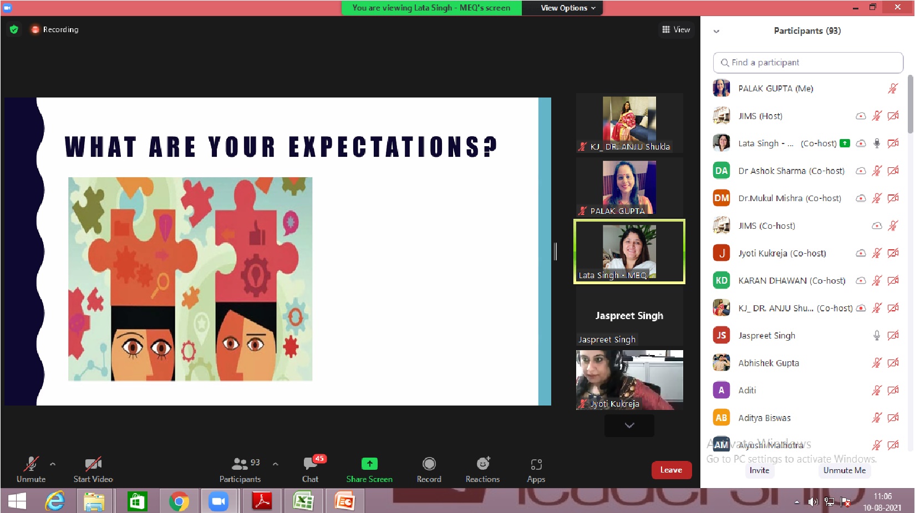Toggle Start Video camera button
Image resolution: width=915 pixels, height=513 pixels.
click(93, 464)
